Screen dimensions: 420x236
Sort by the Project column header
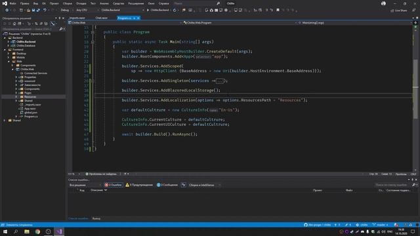pos(318,190)
